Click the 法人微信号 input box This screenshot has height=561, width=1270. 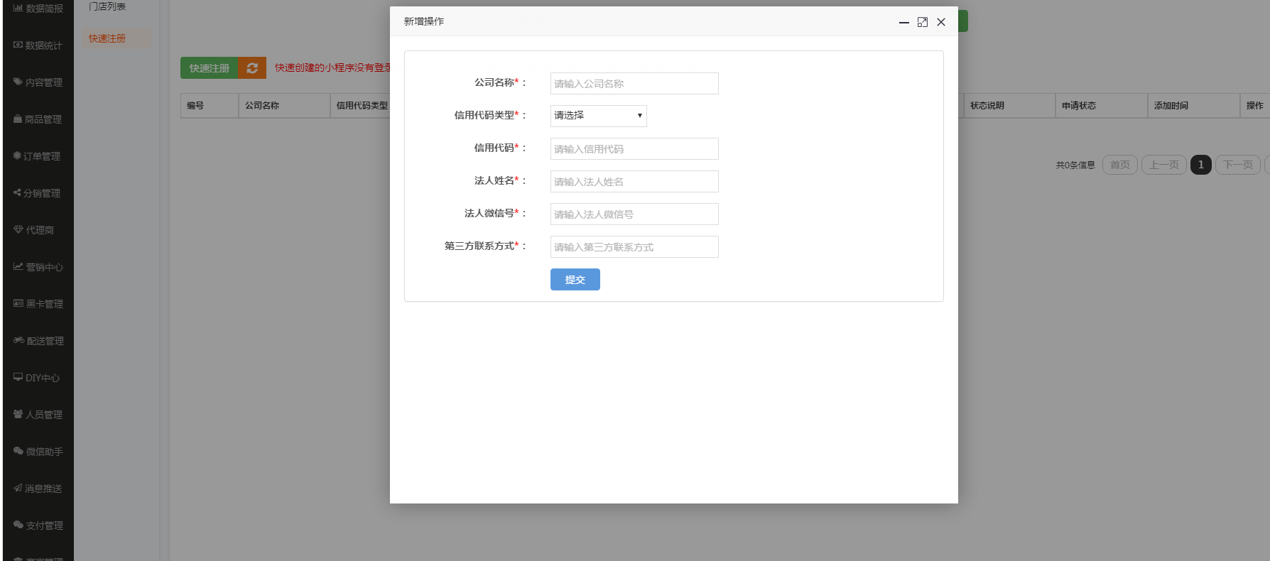634,214
